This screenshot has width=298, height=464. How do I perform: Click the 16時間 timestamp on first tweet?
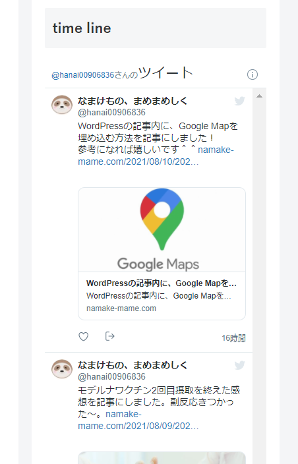point(233,338)
